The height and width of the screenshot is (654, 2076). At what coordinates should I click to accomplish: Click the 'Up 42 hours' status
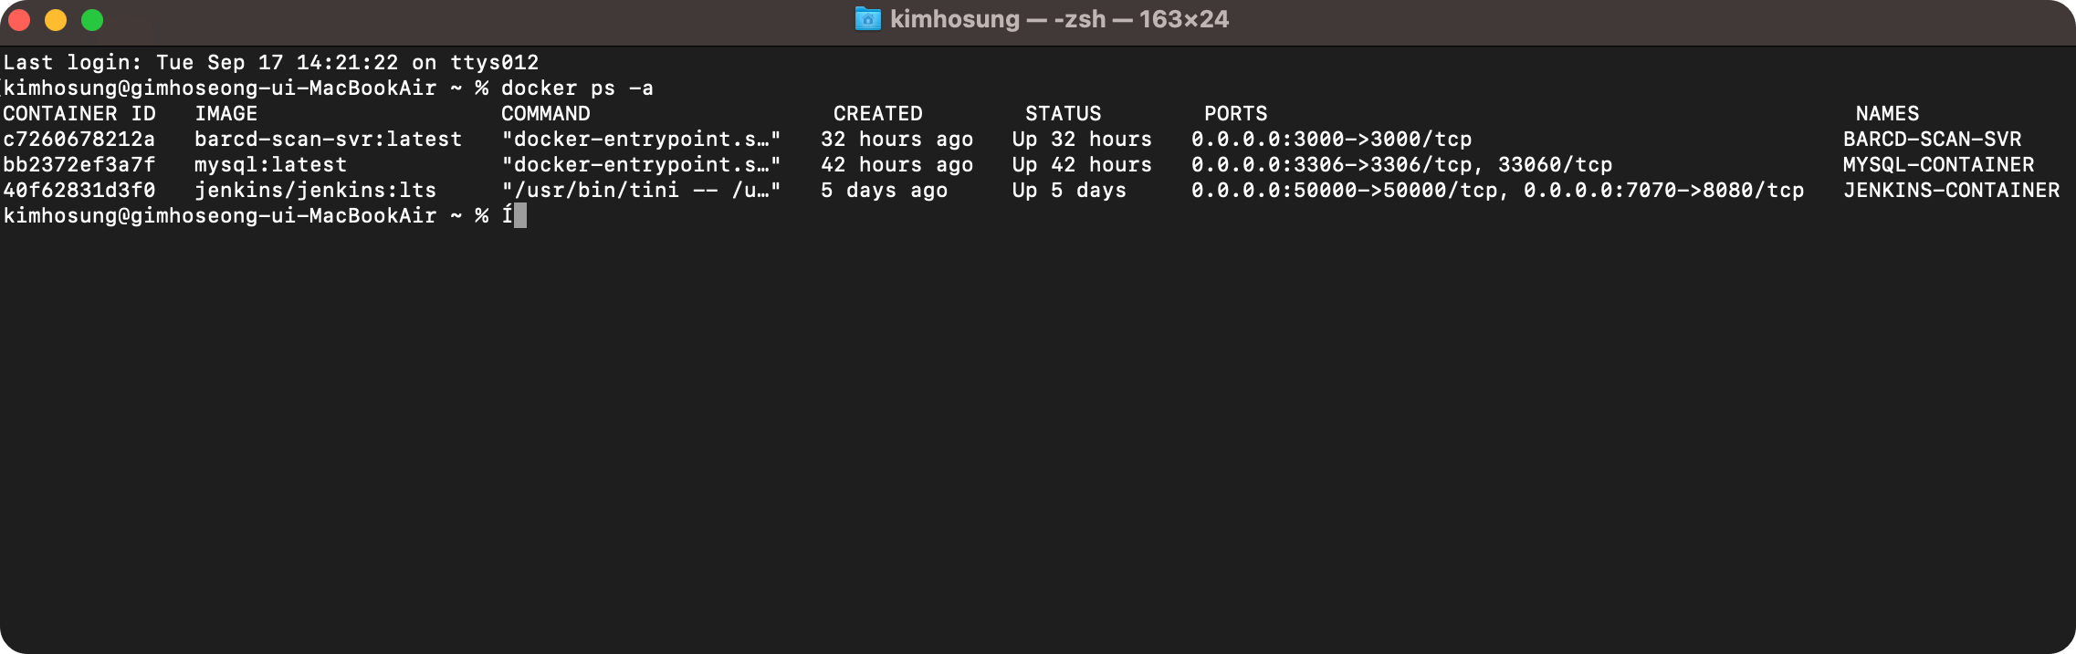tap(1083, 165)
